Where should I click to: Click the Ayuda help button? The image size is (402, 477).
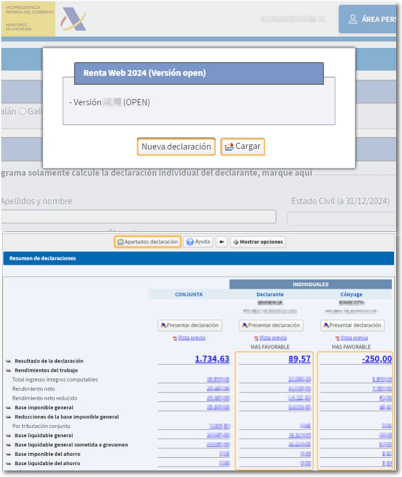pyautogui.click(x=198, y=242)
